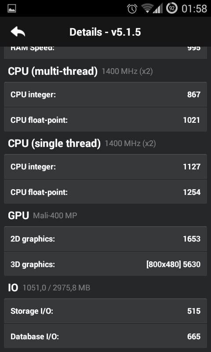211x352 pixels.
Task: Tap the circular 92 battery indicator
Action: coord(172,8)
